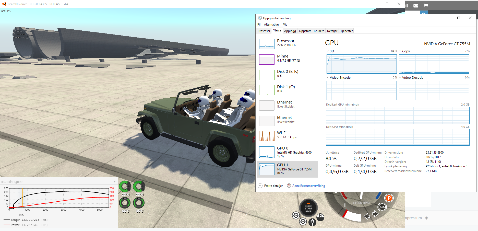This screenshot has width=478, height=231.
Task: Click the 0,2/2,0 GB dedicated memory value
Action: pyautogui.click(x=365, y=158)
